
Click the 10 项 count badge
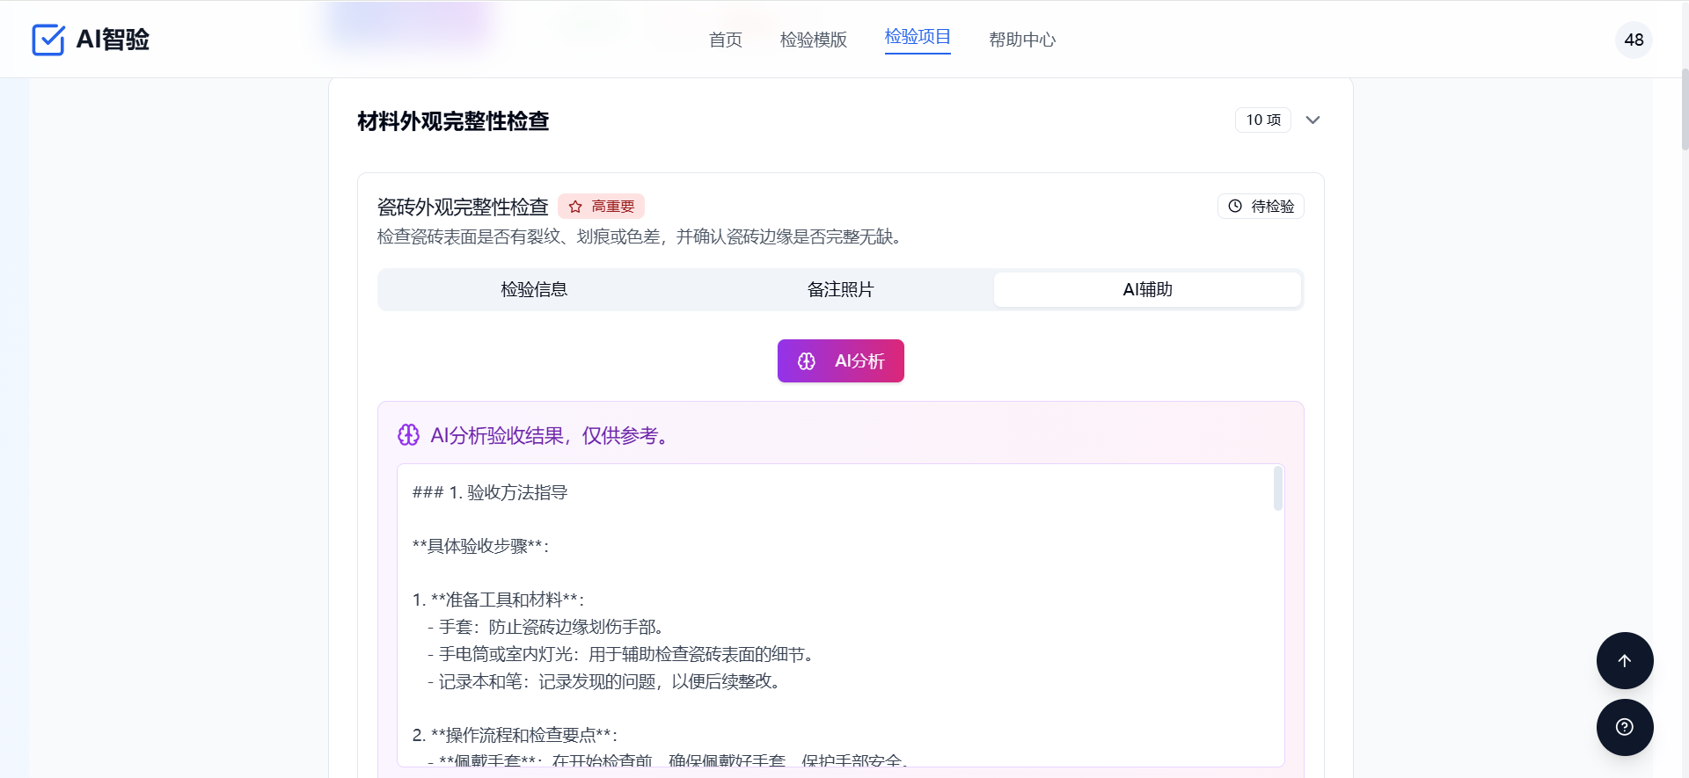coord(1262,120)
